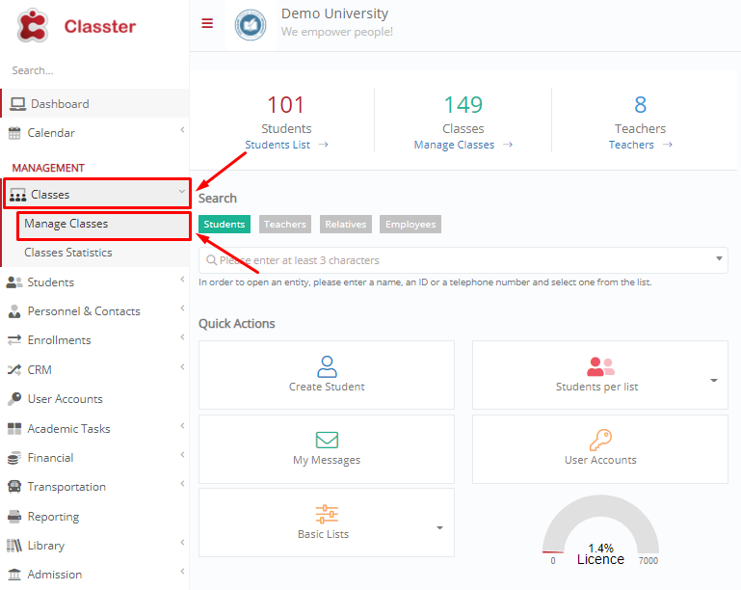Viewport: 741px width, 590px height.
Task: Click the CRM shuffle icon
Action: point(14,369)
